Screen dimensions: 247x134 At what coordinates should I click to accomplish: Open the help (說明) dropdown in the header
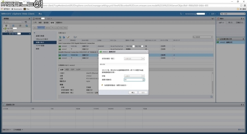point(213,14)
